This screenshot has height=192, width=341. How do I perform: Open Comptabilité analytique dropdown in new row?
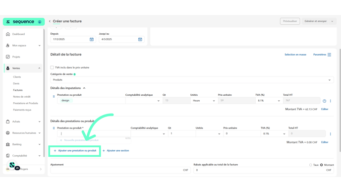(149, 133)
